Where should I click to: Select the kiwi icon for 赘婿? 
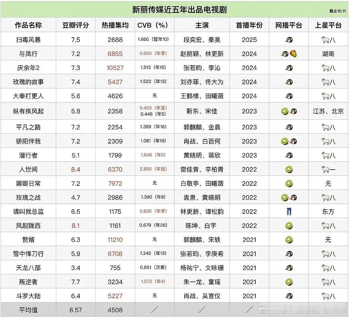pyautogui.click(x=288, y=239)
